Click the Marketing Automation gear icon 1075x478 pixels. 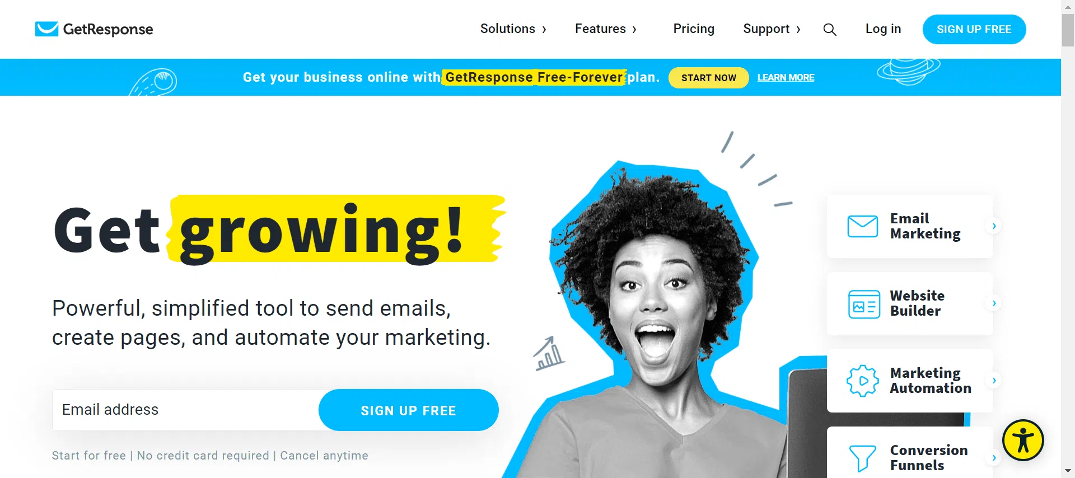pyautogui.click(x=863, y=381)
